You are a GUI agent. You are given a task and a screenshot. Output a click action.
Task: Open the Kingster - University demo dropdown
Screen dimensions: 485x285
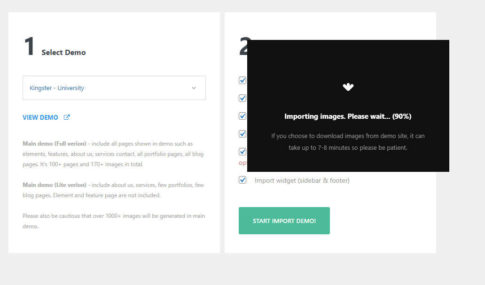click(114, 88)
